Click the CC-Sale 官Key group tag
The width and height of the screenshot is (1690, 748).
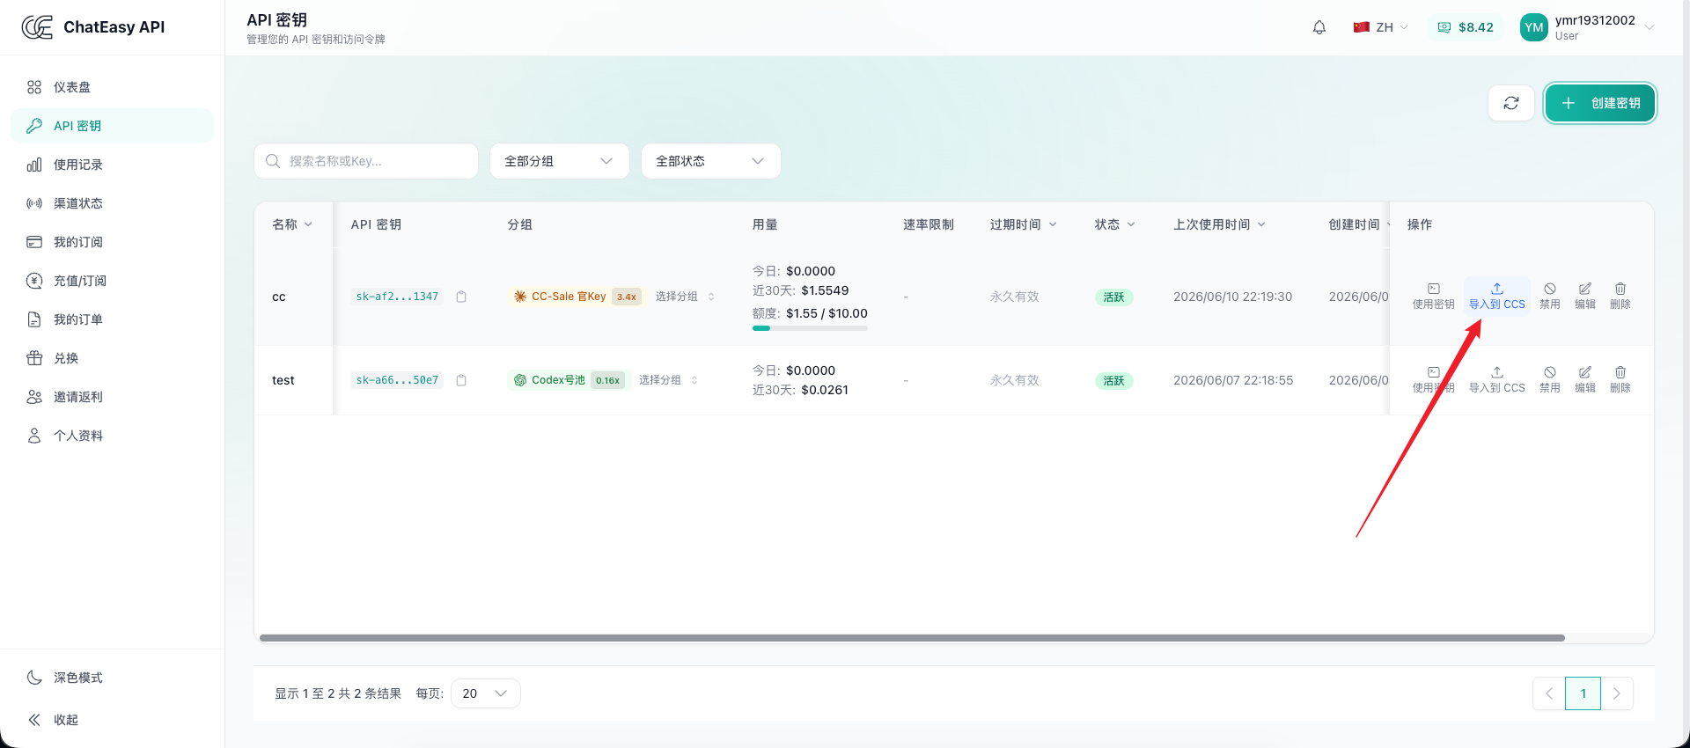(x=577, y=297)
